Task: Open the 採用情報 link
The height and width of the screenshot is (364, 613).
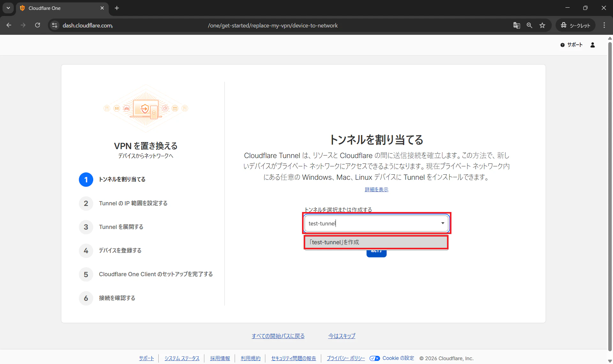Action: 220,358
